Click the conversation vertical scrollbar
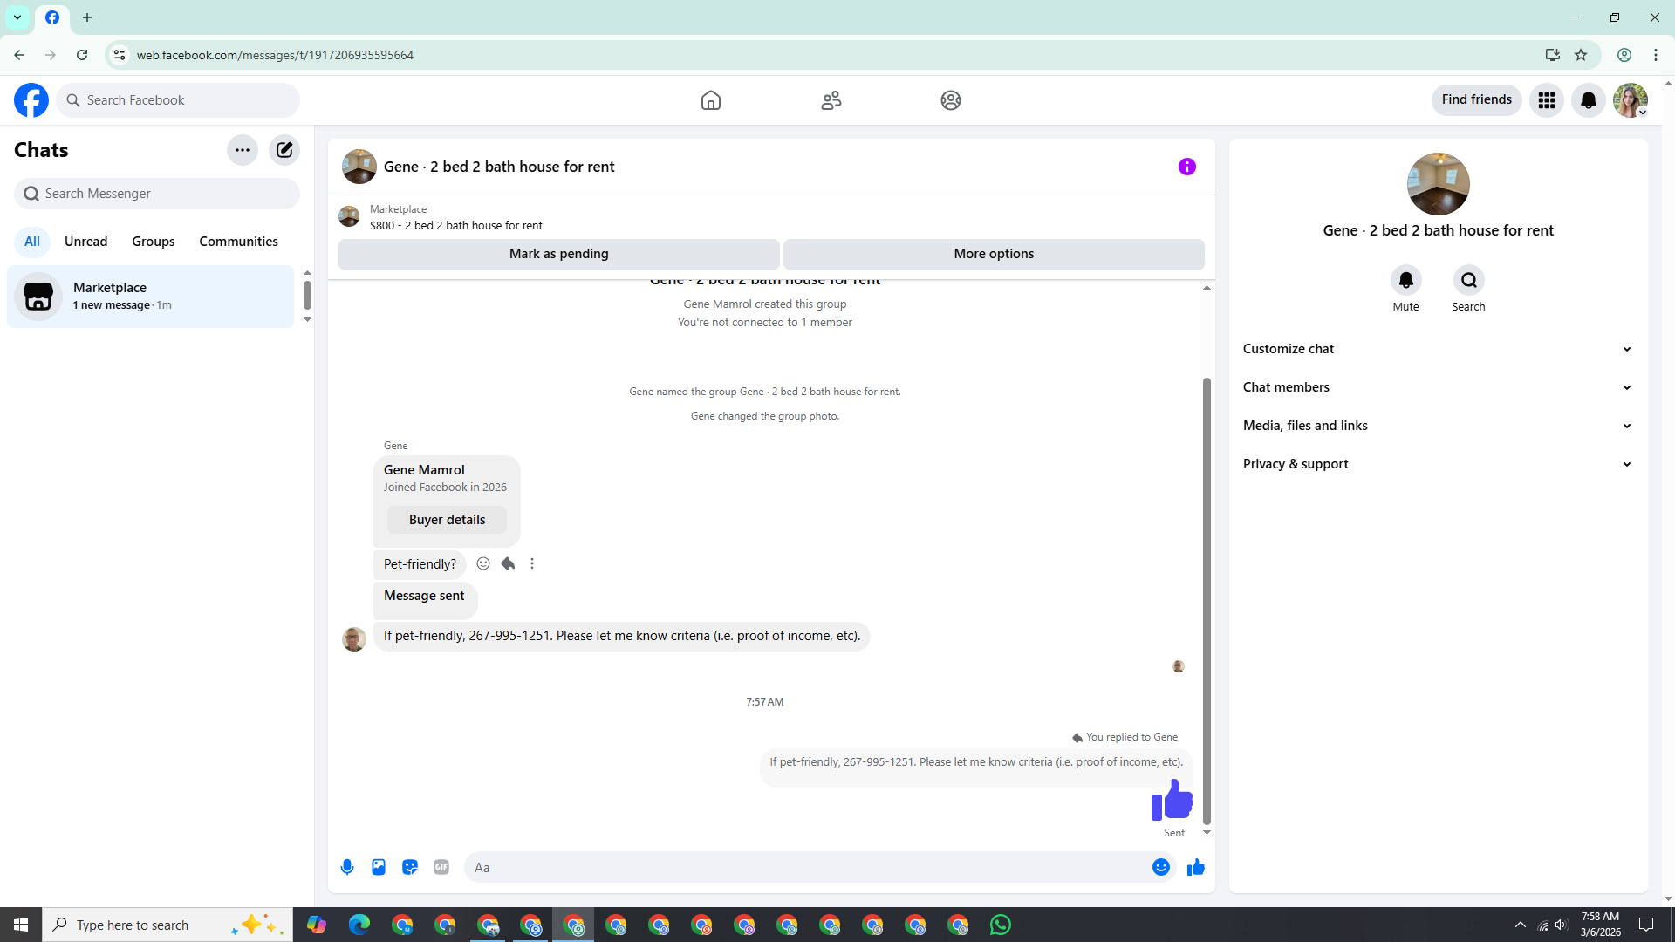1675x942 pixels. 1207,600
